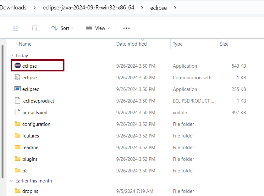Select the eclipse configuration settings file
The height and width of the screenshot is (196, 264).
[x=30, y=77]
